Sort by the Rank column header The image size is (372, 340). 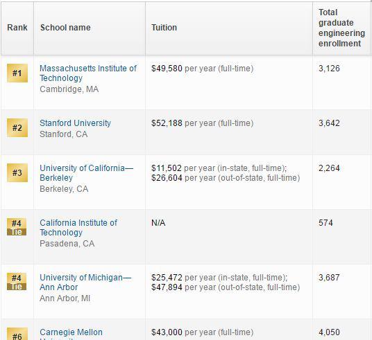click(x=17, y=28)
